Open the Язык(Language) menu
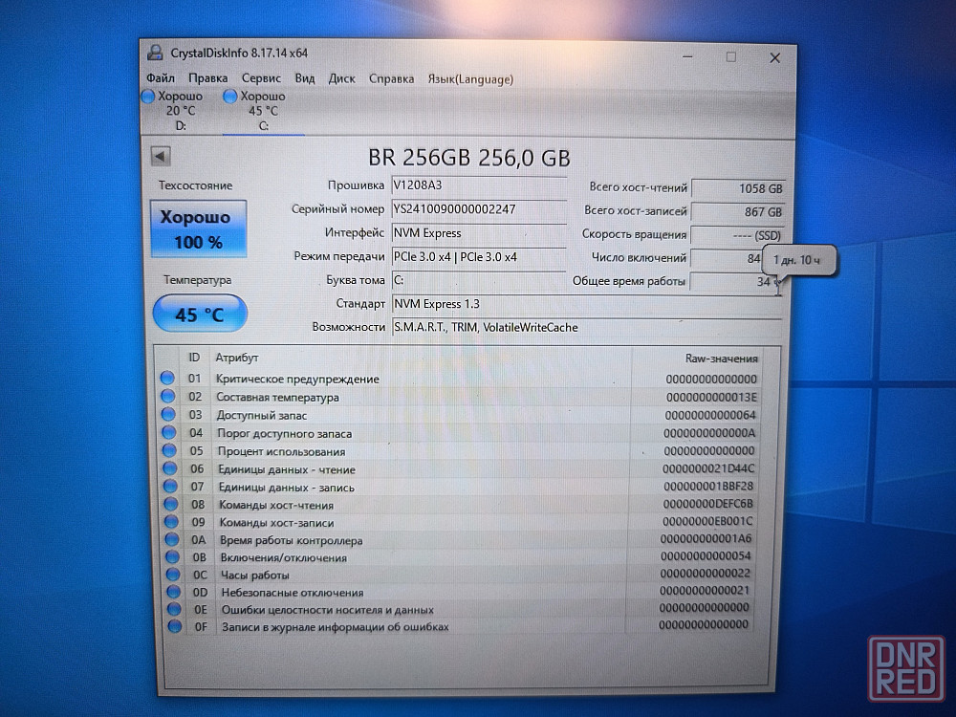Viewport: 956px width, 717px height. point(470,79)
